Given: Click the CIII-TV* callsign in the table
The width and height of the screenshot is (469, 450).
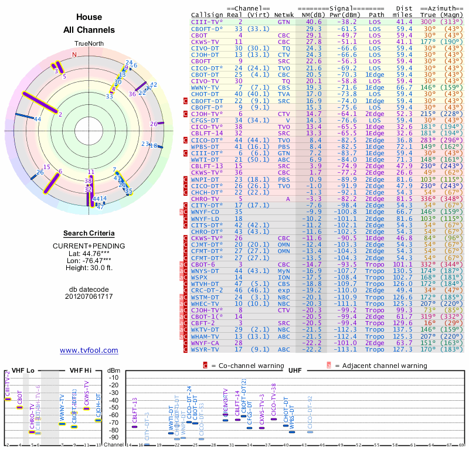Looking at the screenshot, I should (208, 22).
